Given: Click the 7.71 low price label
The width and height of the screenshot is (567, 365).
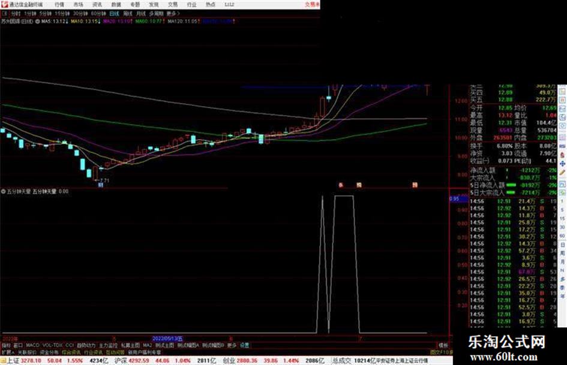Looking at the screenshot, I should pos(104,180).
